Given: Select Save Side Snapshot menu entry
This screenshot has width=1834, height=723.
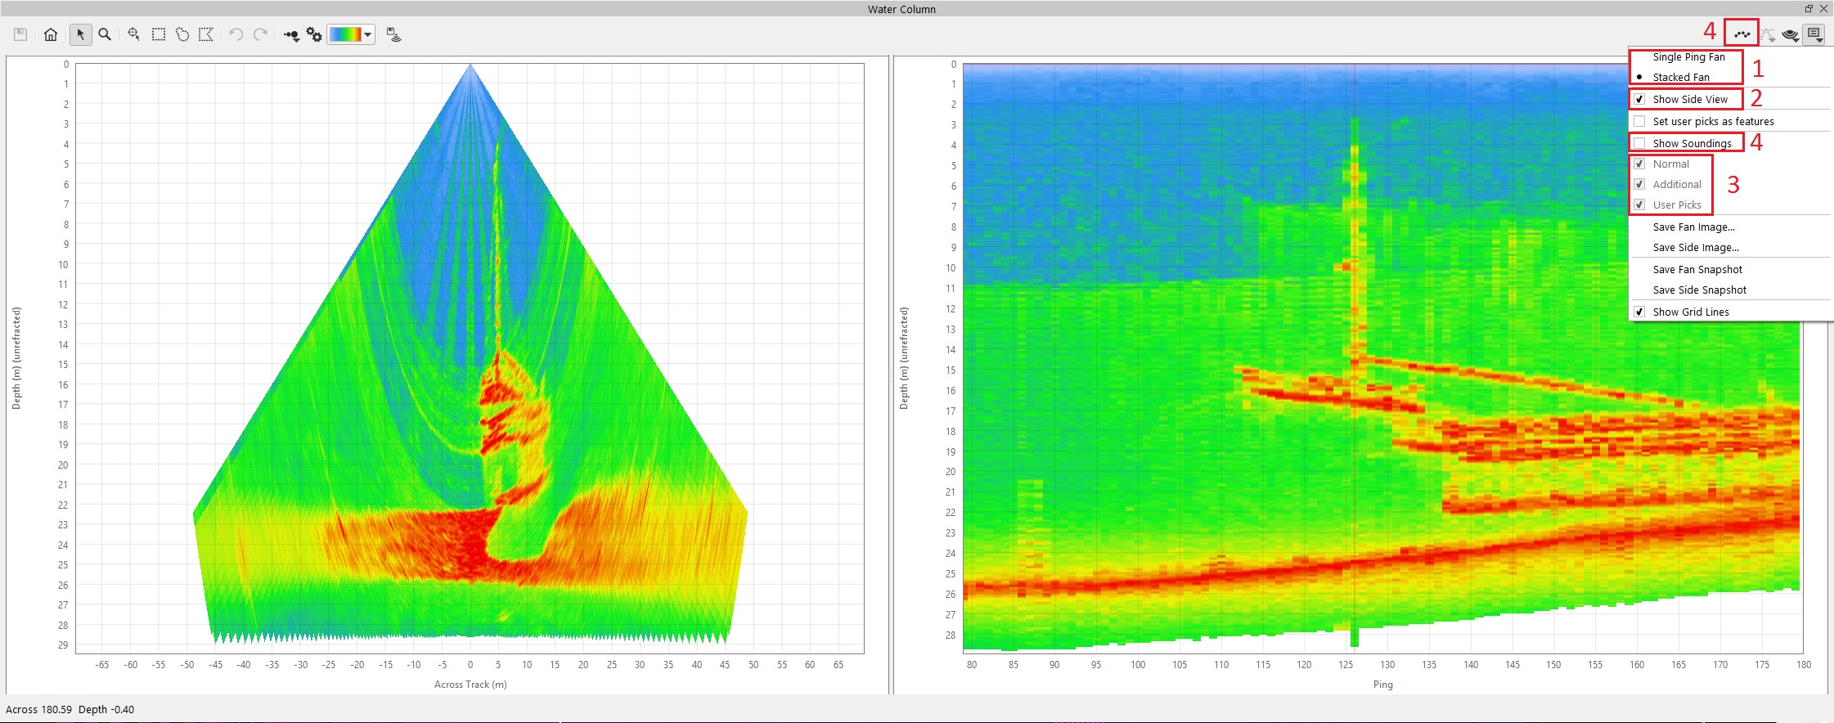Looking at the screenshot, I should point(1699,290).
